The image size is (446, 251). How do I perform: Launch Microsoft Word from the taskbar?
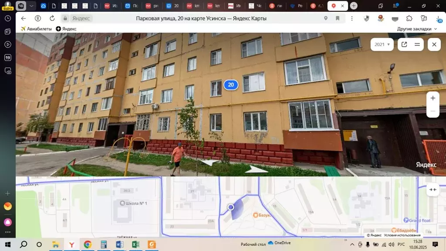click(119, 244)
